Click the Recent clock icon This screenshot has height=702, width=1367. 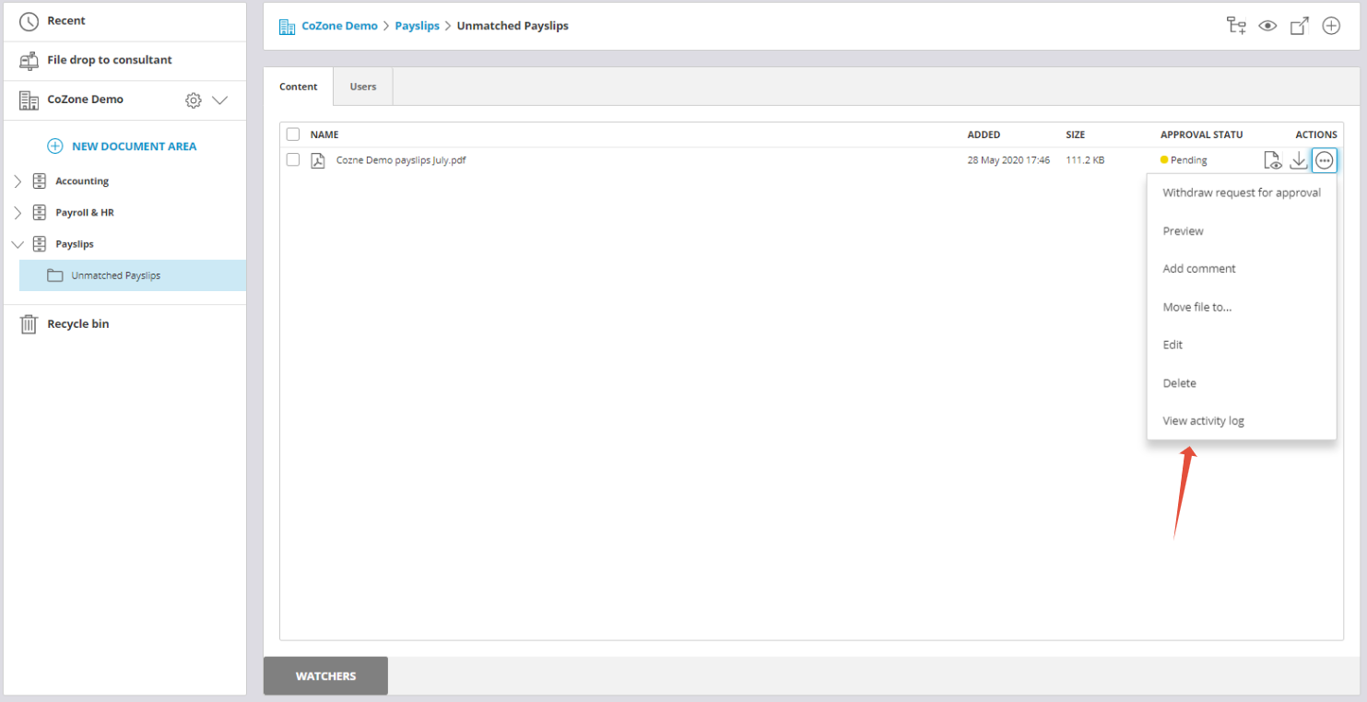coord(28,20)
